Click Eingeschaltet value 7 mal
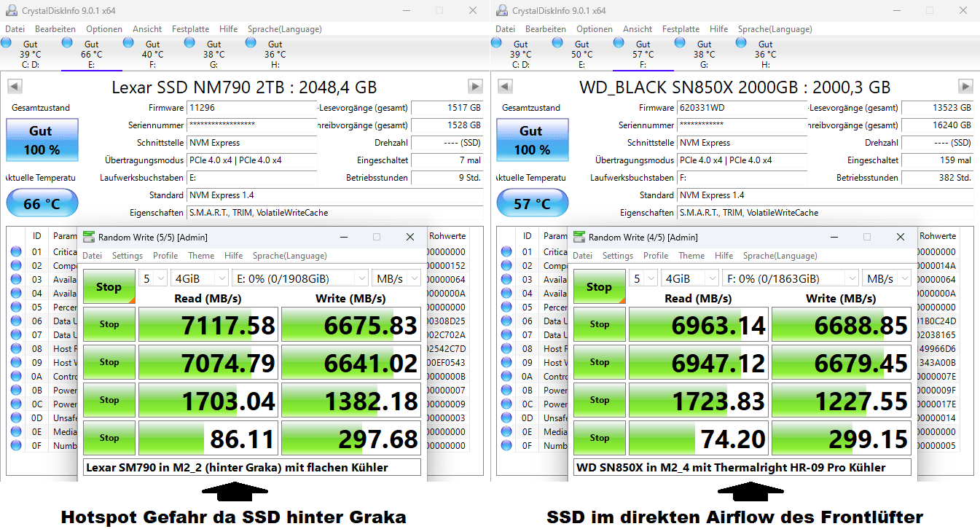980x529 pixels. (x=447, y=160)
